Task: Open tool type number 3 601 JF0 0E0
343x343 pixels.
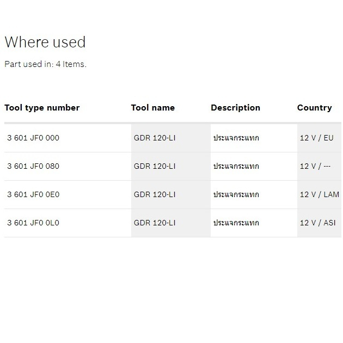Action: pos(33,195)
